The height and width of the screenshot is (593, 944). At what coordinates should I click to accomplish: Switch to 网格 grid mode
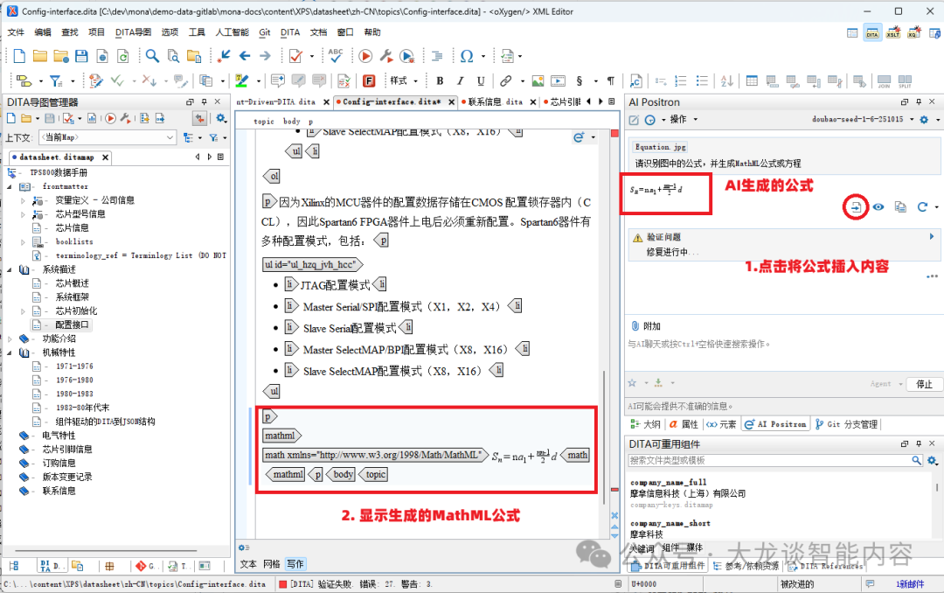point(272,564)
